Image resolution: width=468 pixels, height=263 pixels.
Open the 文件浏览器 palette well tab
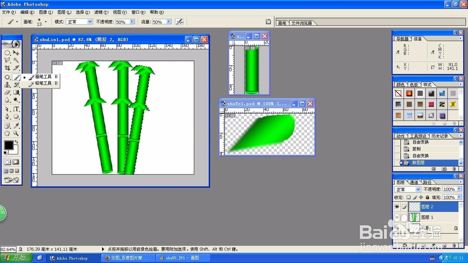point(301,23)
